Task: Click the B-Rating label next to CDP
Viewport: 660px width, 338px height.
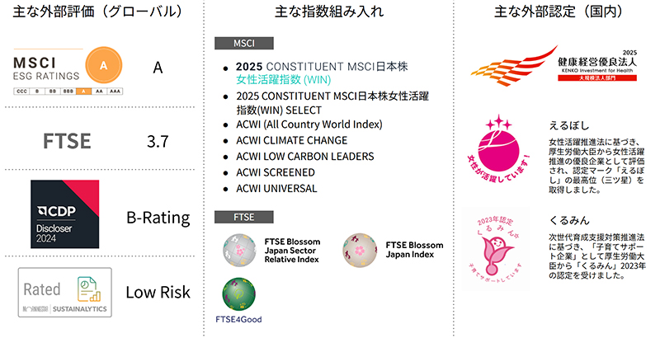Action: pos(158,218)
